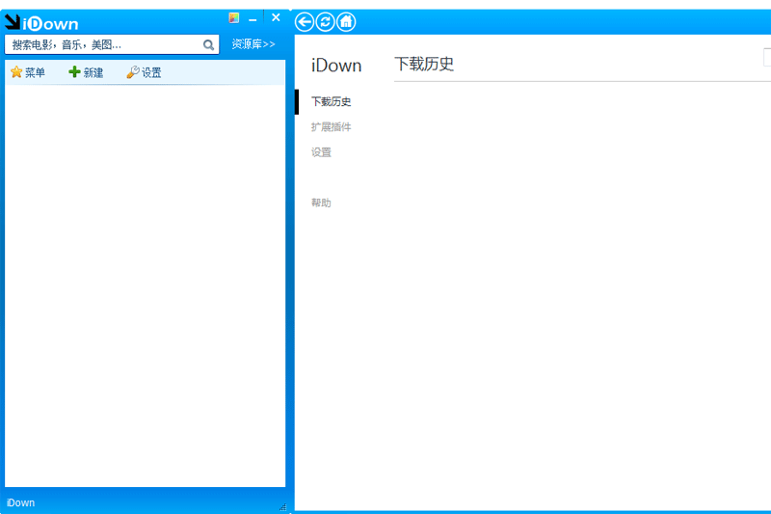
Task: Select 扩展插件 in the sidebar
Action: tap(331, 127)
